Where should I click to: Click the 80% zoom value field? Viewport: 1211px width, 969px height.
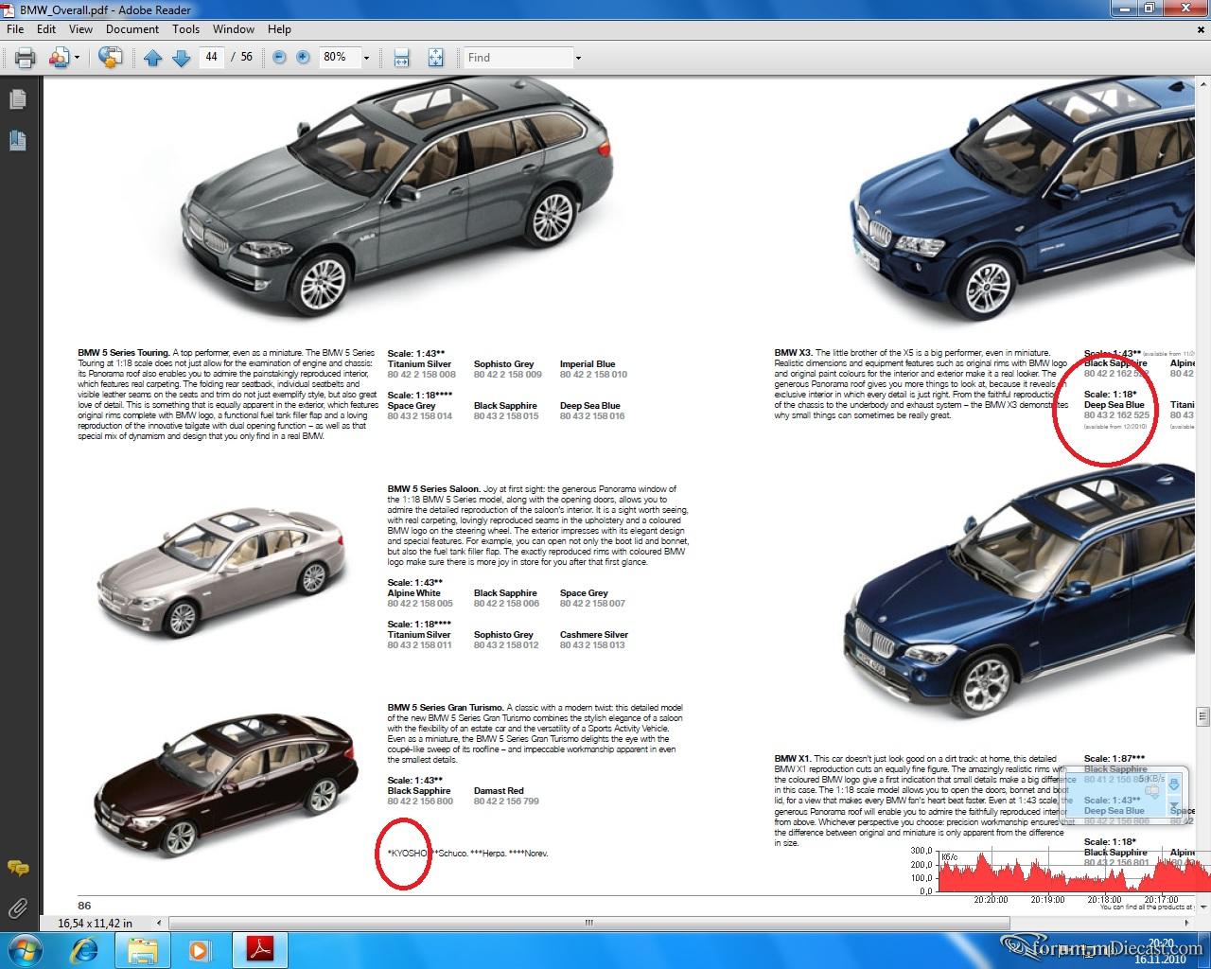tap(339, 57)
